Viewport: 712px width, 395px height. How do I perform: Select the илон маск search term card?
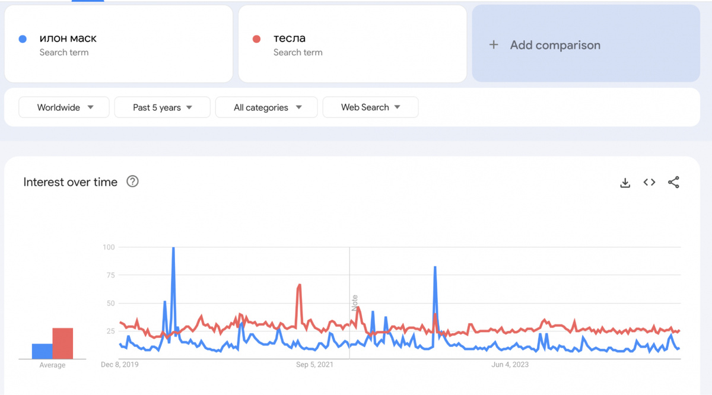(x=118, y=43)
